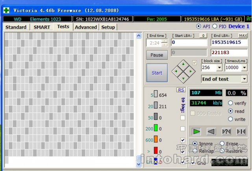Screen dimensions: 252x171
Task: Switch to the SMART tab
Action: pos(42,27)
